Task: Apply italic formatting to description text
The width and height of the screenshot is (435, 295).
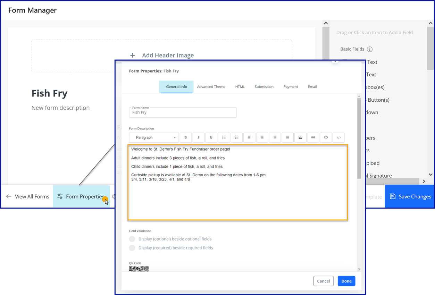Action: click(198, 137)
